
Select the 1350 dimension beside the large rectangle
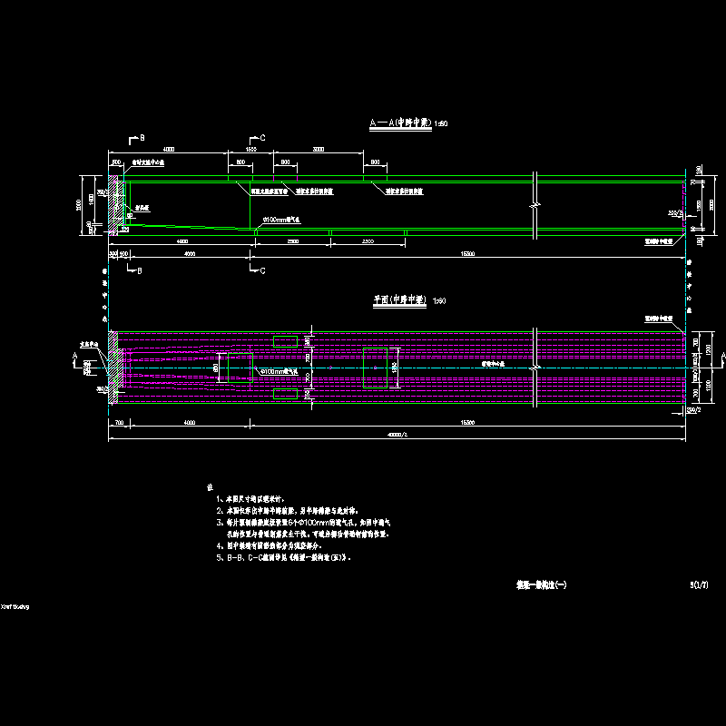click(x=394, y=368)
